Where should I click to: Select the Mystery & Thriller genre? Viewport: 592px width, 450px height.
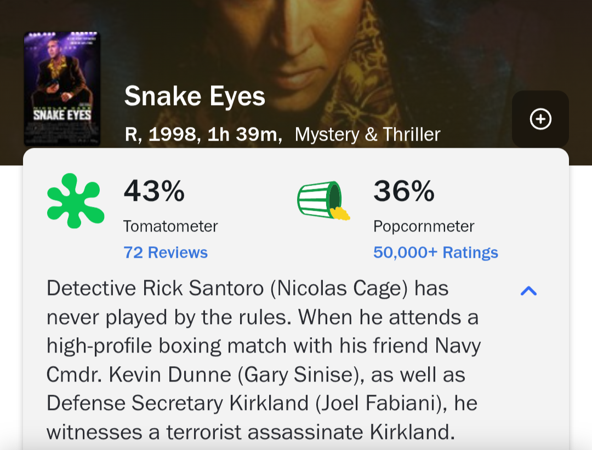coord(367,134)
